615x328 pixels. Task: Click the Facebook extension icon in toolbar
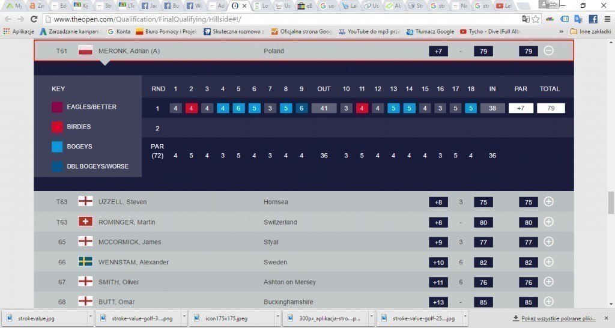coord(592,19)
